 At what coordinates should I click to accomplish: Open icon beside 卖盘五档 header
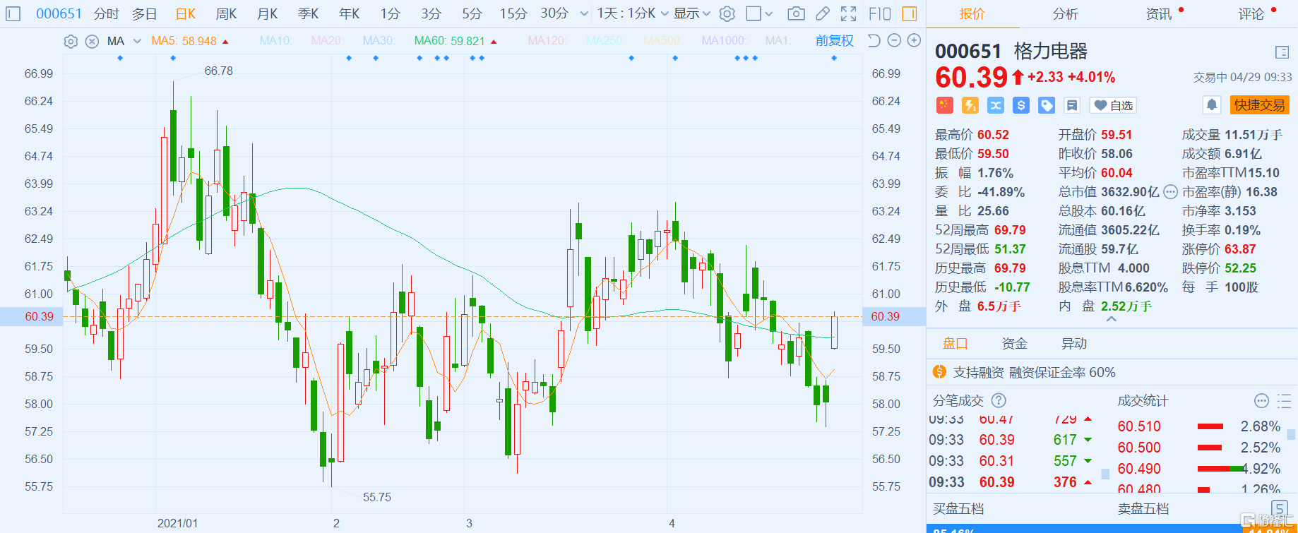click(1279, 508)
